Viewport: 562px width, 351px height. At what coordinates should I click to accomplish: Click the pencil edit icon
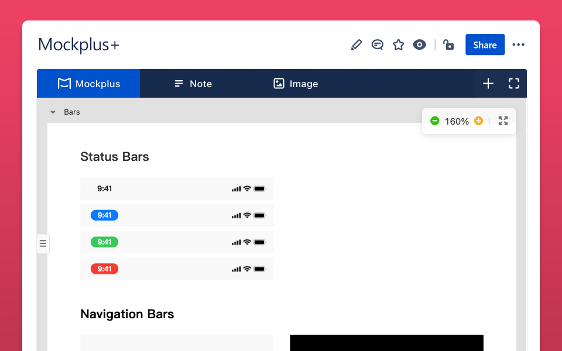coord(357,45)
